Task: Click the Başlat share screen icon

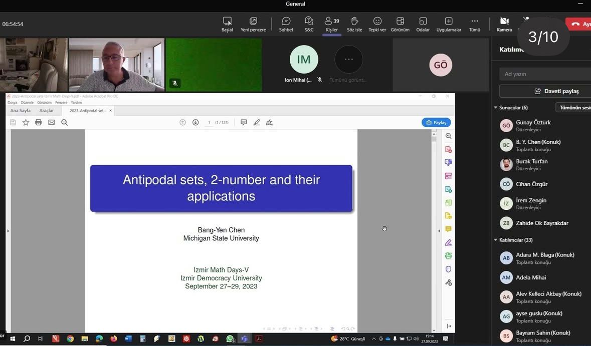Action: coord(228,24)
